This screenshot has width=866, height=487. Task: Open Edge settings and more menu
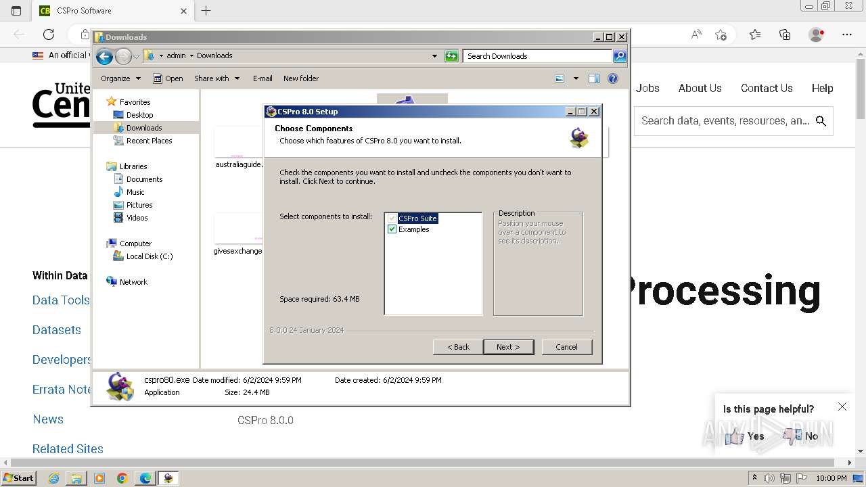coord(847,34)
